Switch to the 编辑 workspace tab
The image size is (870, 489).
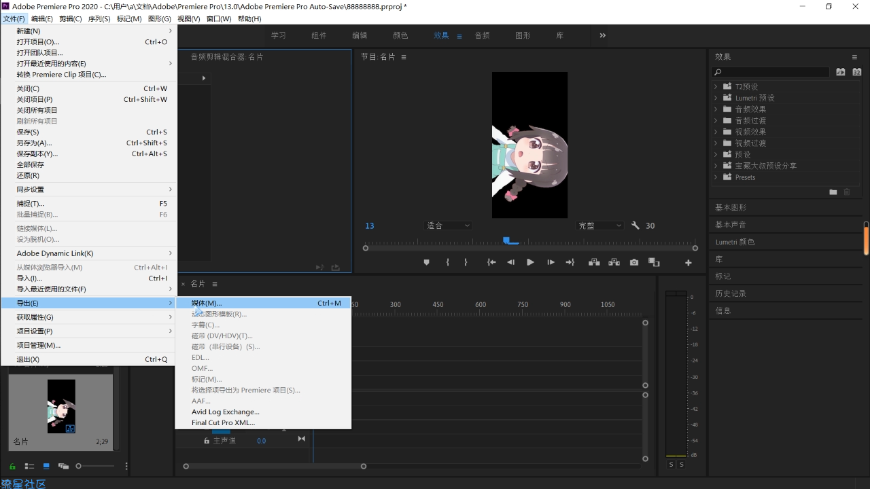tap(360, 35)
